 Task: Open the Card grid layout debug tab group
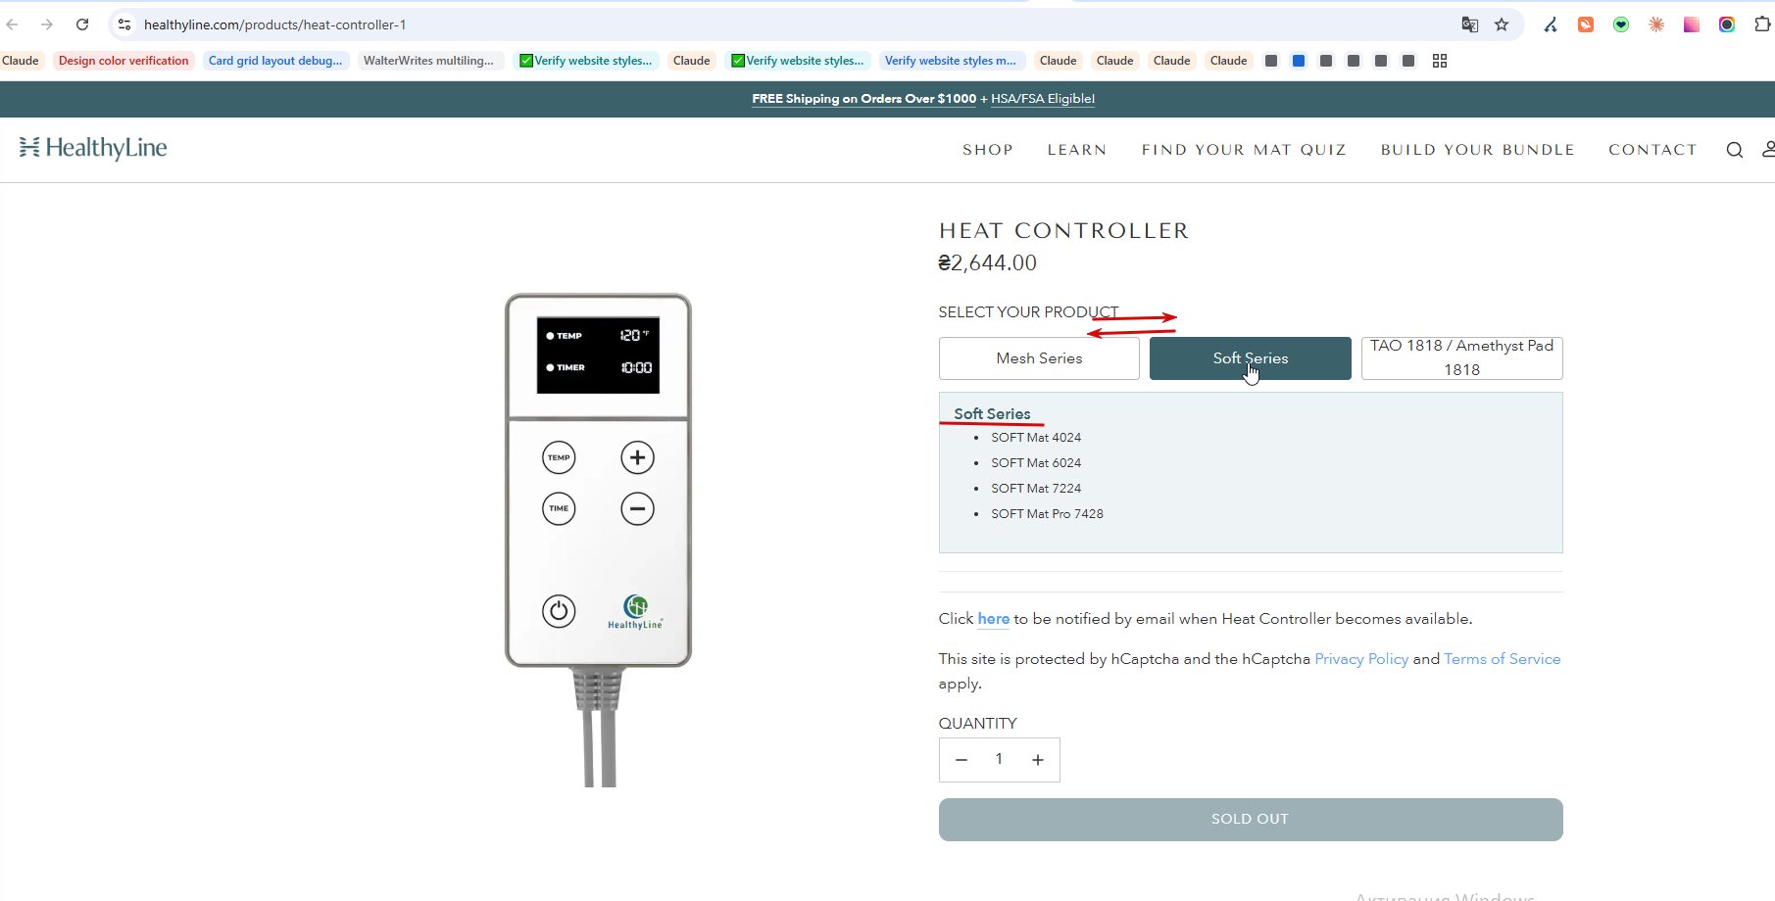click(275, 61)
